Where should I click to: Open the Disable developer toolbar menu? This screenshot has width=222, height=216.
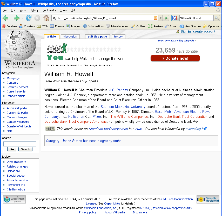10,26
